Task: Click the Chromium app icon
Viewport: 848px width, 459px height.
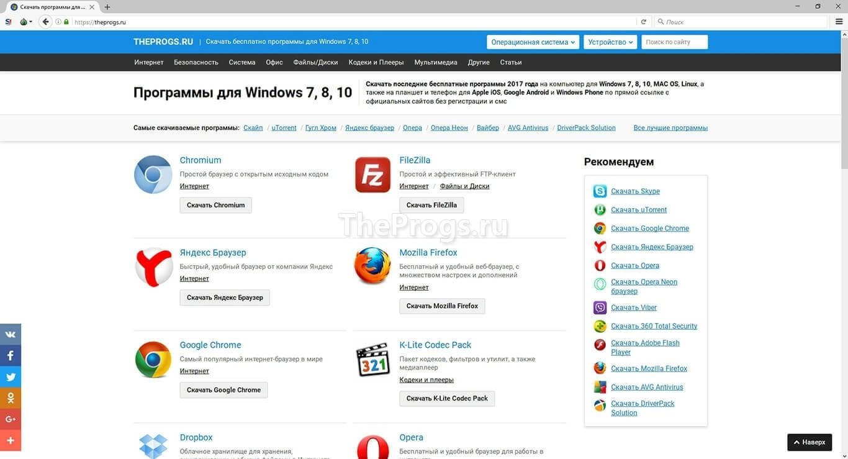Action: 153,175
